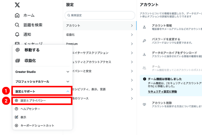Screen dimensions: 202x135
Task: Open アクセシビリティ、表示、言語 row chevron
Action: coord(132,89)
